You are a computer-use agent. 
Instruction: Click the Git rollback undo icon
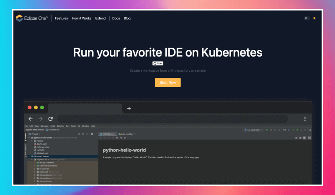tap(305, 130)
